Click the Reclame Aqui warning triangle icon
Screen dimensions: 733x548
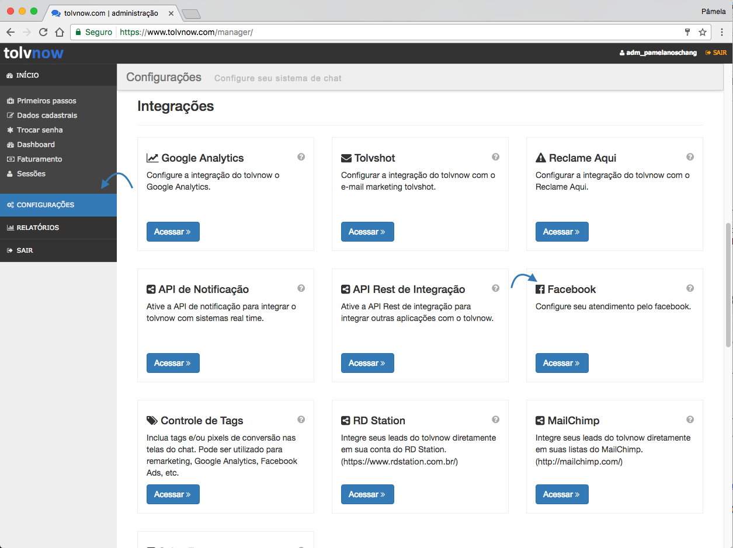540,158
